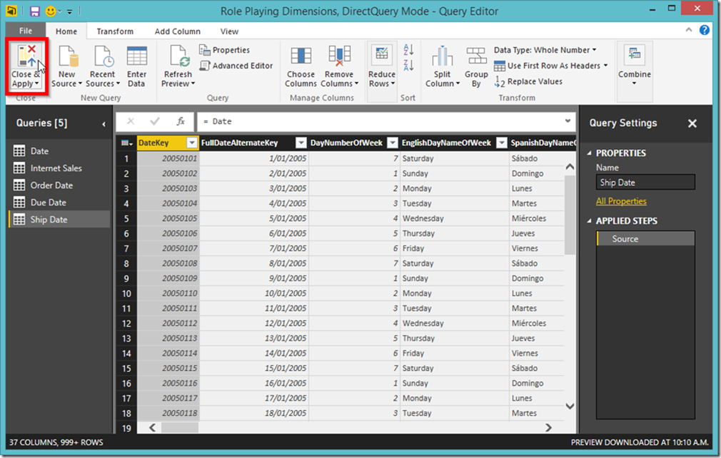
Task: Open the Quick Access Toolbar customize dropdown
Action: (69, 11)
